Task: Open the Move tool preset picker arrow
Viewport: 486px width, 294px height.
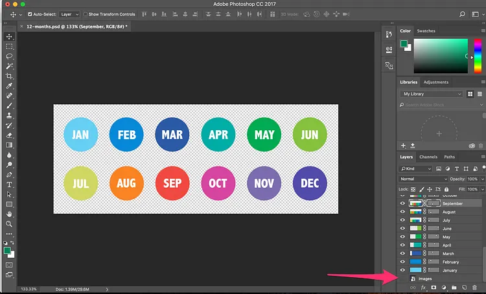Action: click(x=21, y=14)
